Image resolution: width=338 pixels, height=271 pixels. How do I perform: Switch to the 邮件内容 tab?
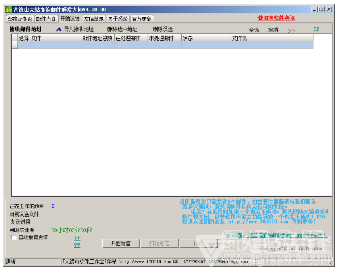coord(46,19)
